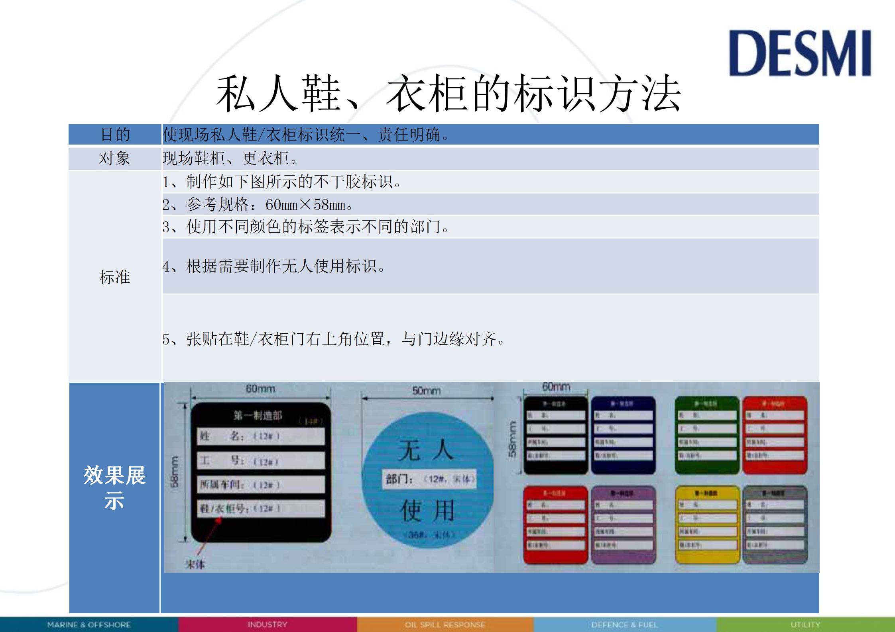Click the 工号 field on black label

pos(261,461)
